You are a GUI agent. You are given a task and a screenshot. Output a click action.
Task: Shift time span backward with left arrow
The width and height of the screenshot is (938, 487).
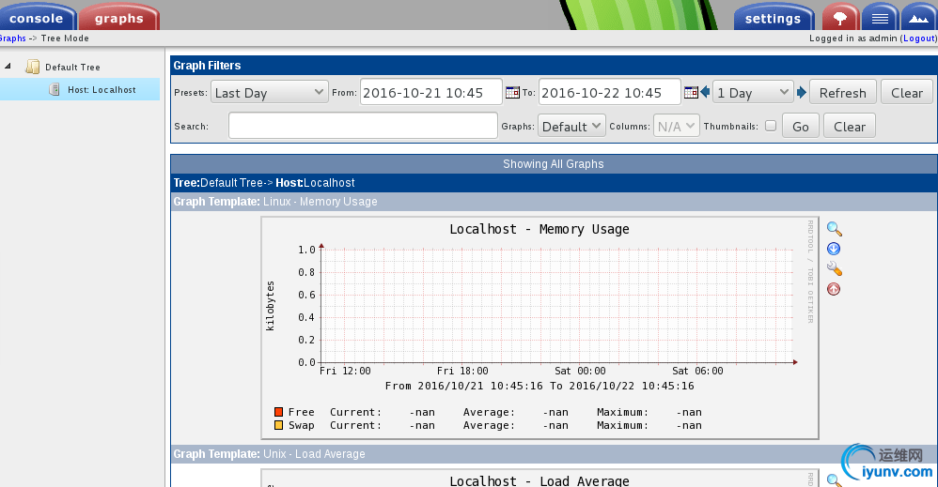(705, 92)
